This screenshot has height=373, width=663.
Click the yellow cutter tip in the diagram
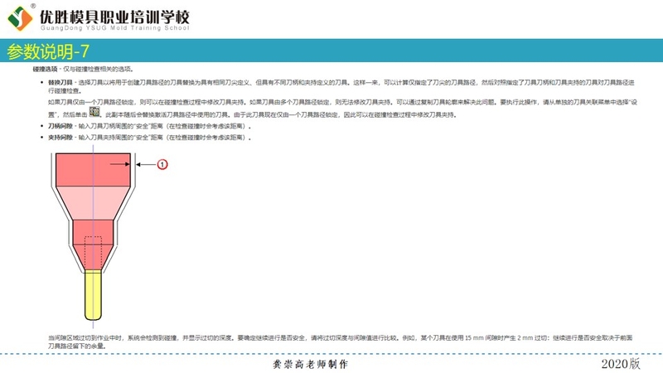(x=93, y=295)
